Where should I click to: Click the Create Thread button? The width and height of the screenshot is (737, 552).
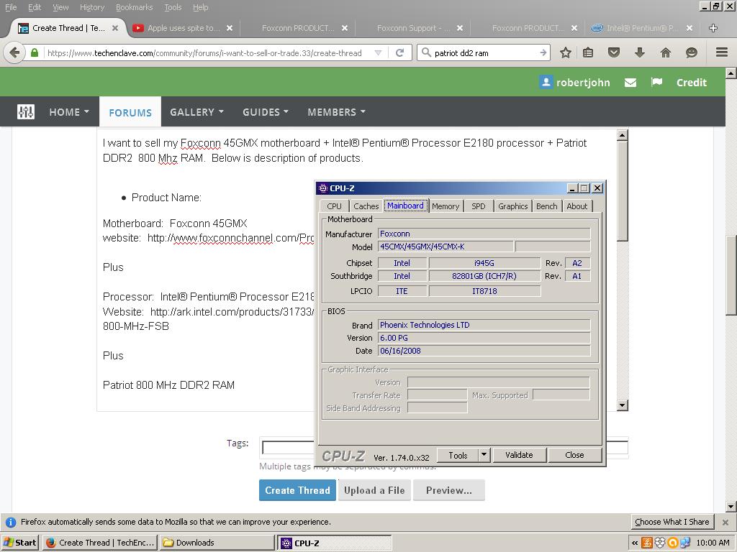point(297,490)
